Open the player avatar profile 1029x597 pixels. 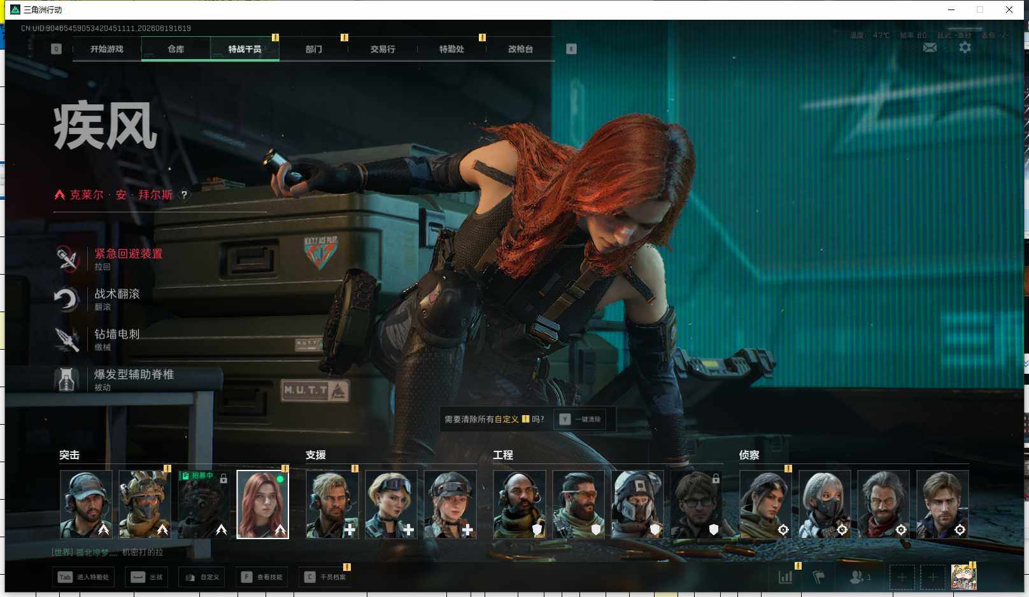pos(964,577)
